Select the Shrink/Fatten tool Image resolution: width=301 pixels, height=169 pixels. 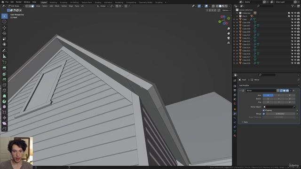pos(4,118)
